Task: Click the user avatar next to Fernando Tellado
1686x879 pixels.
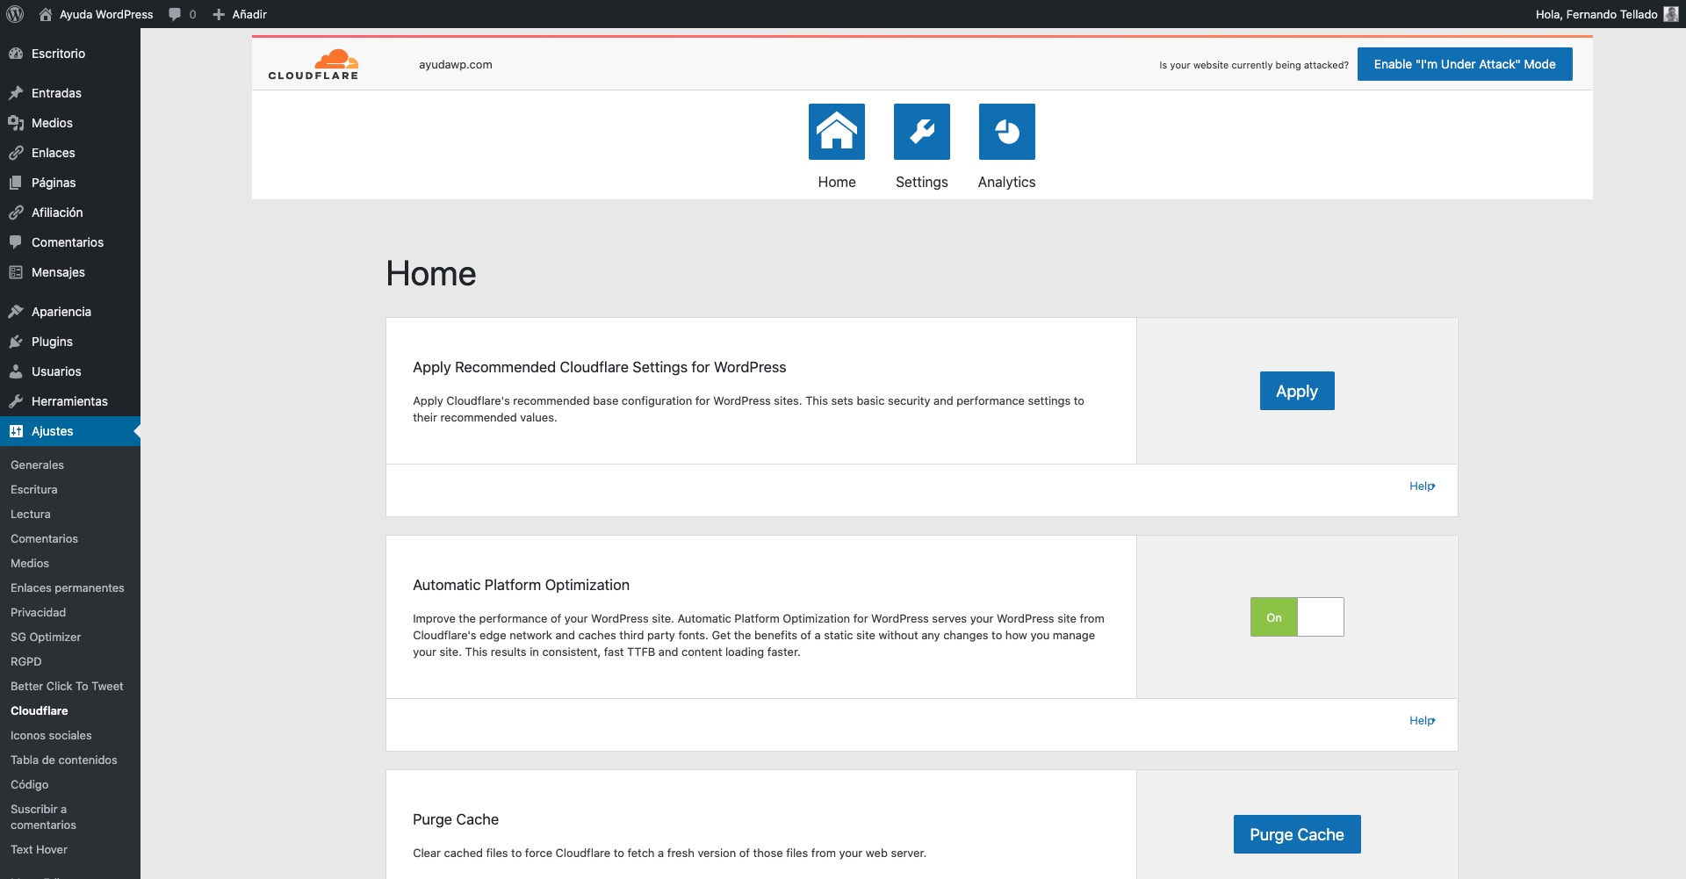Action: tap(1670, 14)
